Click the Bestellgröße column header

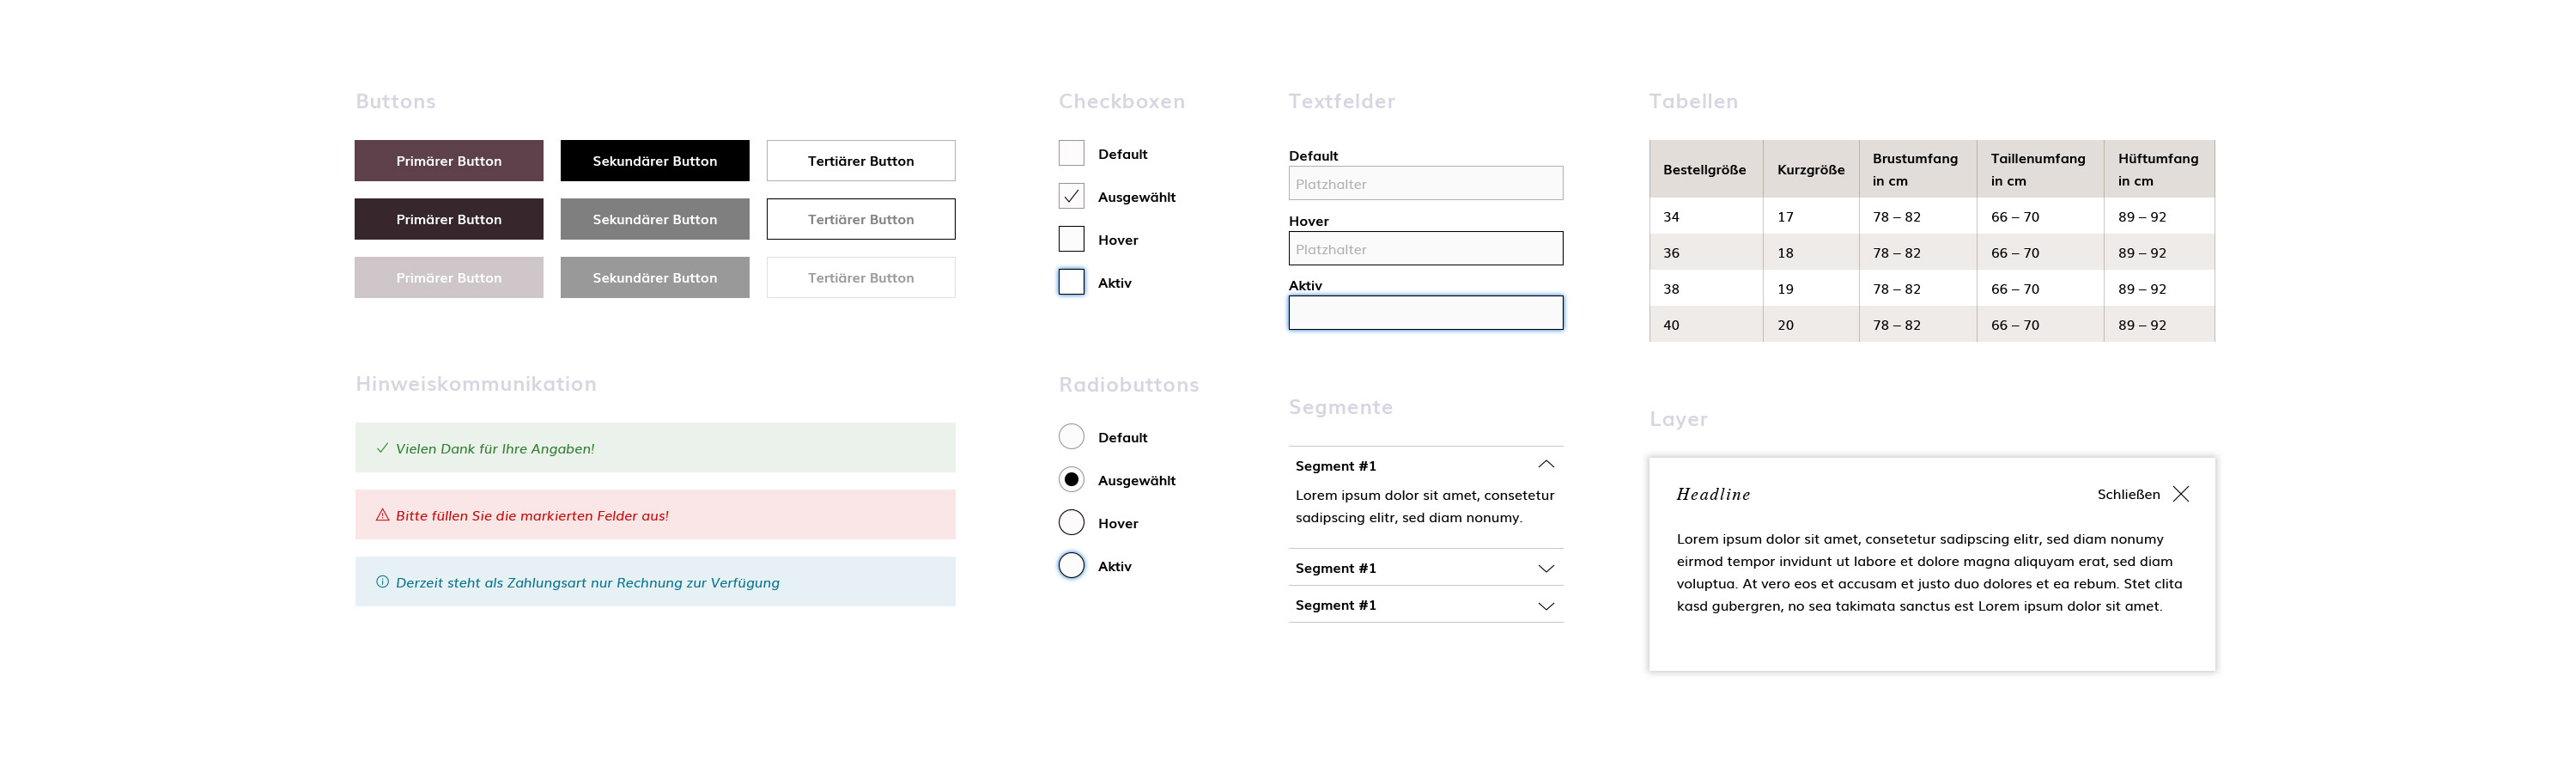pos(1706,169)
